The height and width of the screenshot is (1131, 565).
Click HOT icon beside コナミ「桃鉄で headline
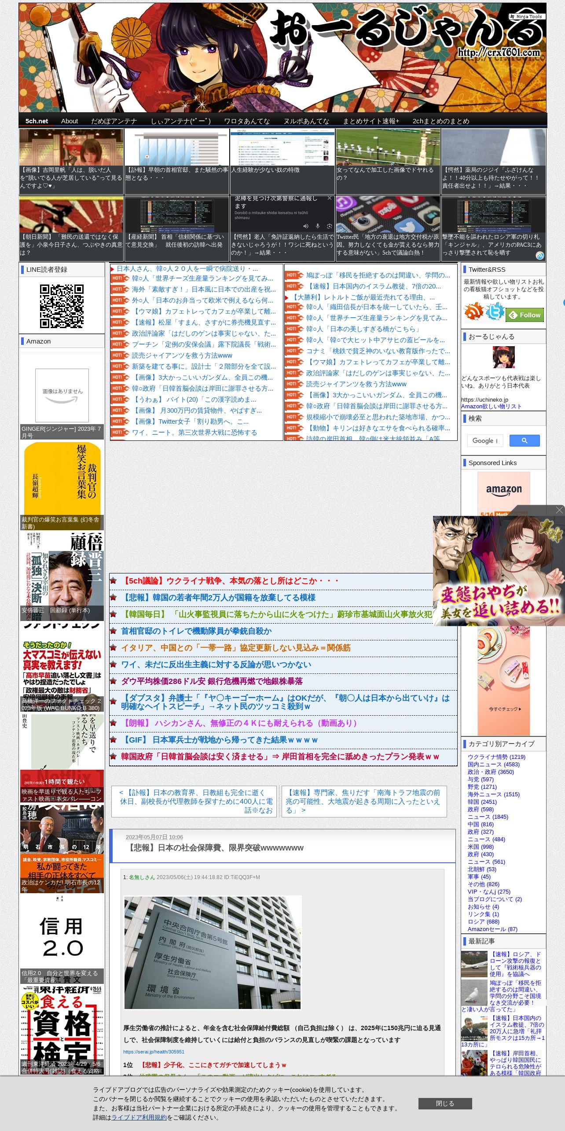point(294,351)
